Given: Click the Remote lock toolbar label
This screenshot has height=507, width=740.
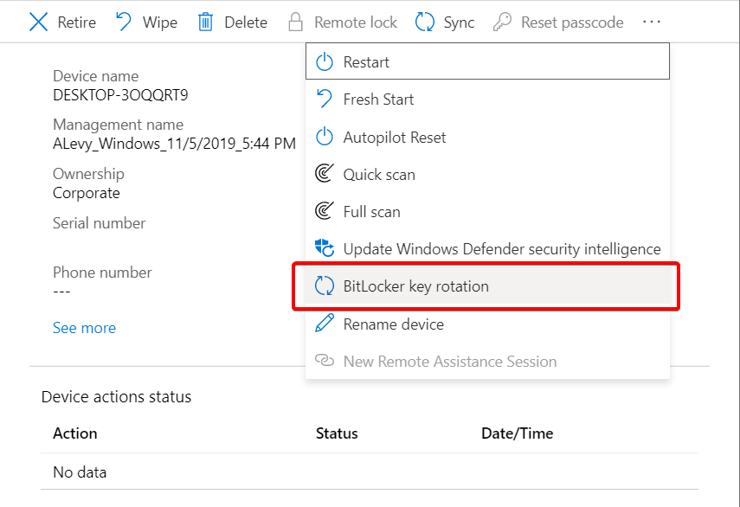Looking at the screenshot, I should click(356, 22).
